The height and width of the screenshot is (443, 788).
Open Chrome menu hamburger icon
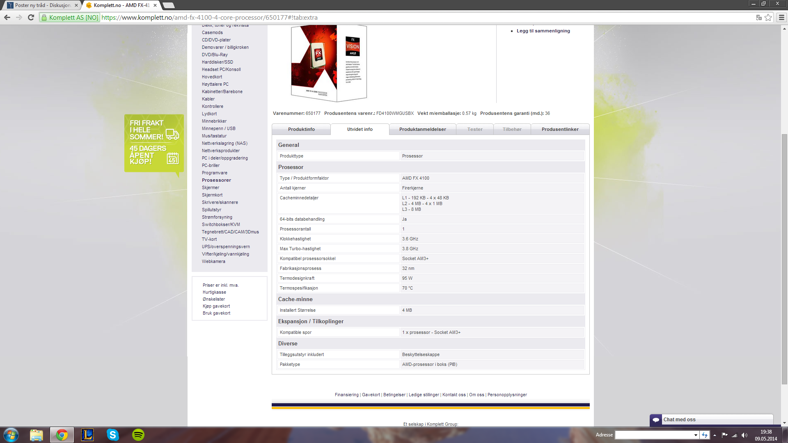pyautogui.click(x=781, y=17)
